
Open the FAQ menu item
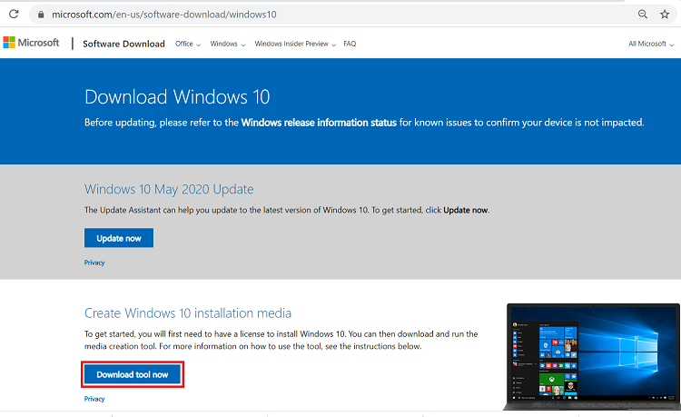(350, 44)
